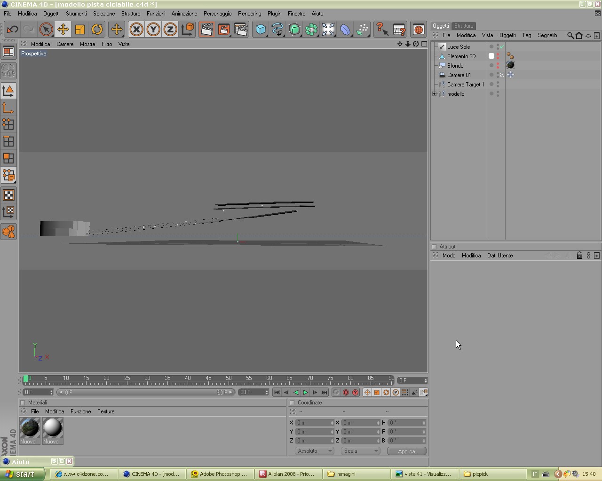Select the white sphere material swatch
This screenshot has width=602, height=481.
[52, 428]
